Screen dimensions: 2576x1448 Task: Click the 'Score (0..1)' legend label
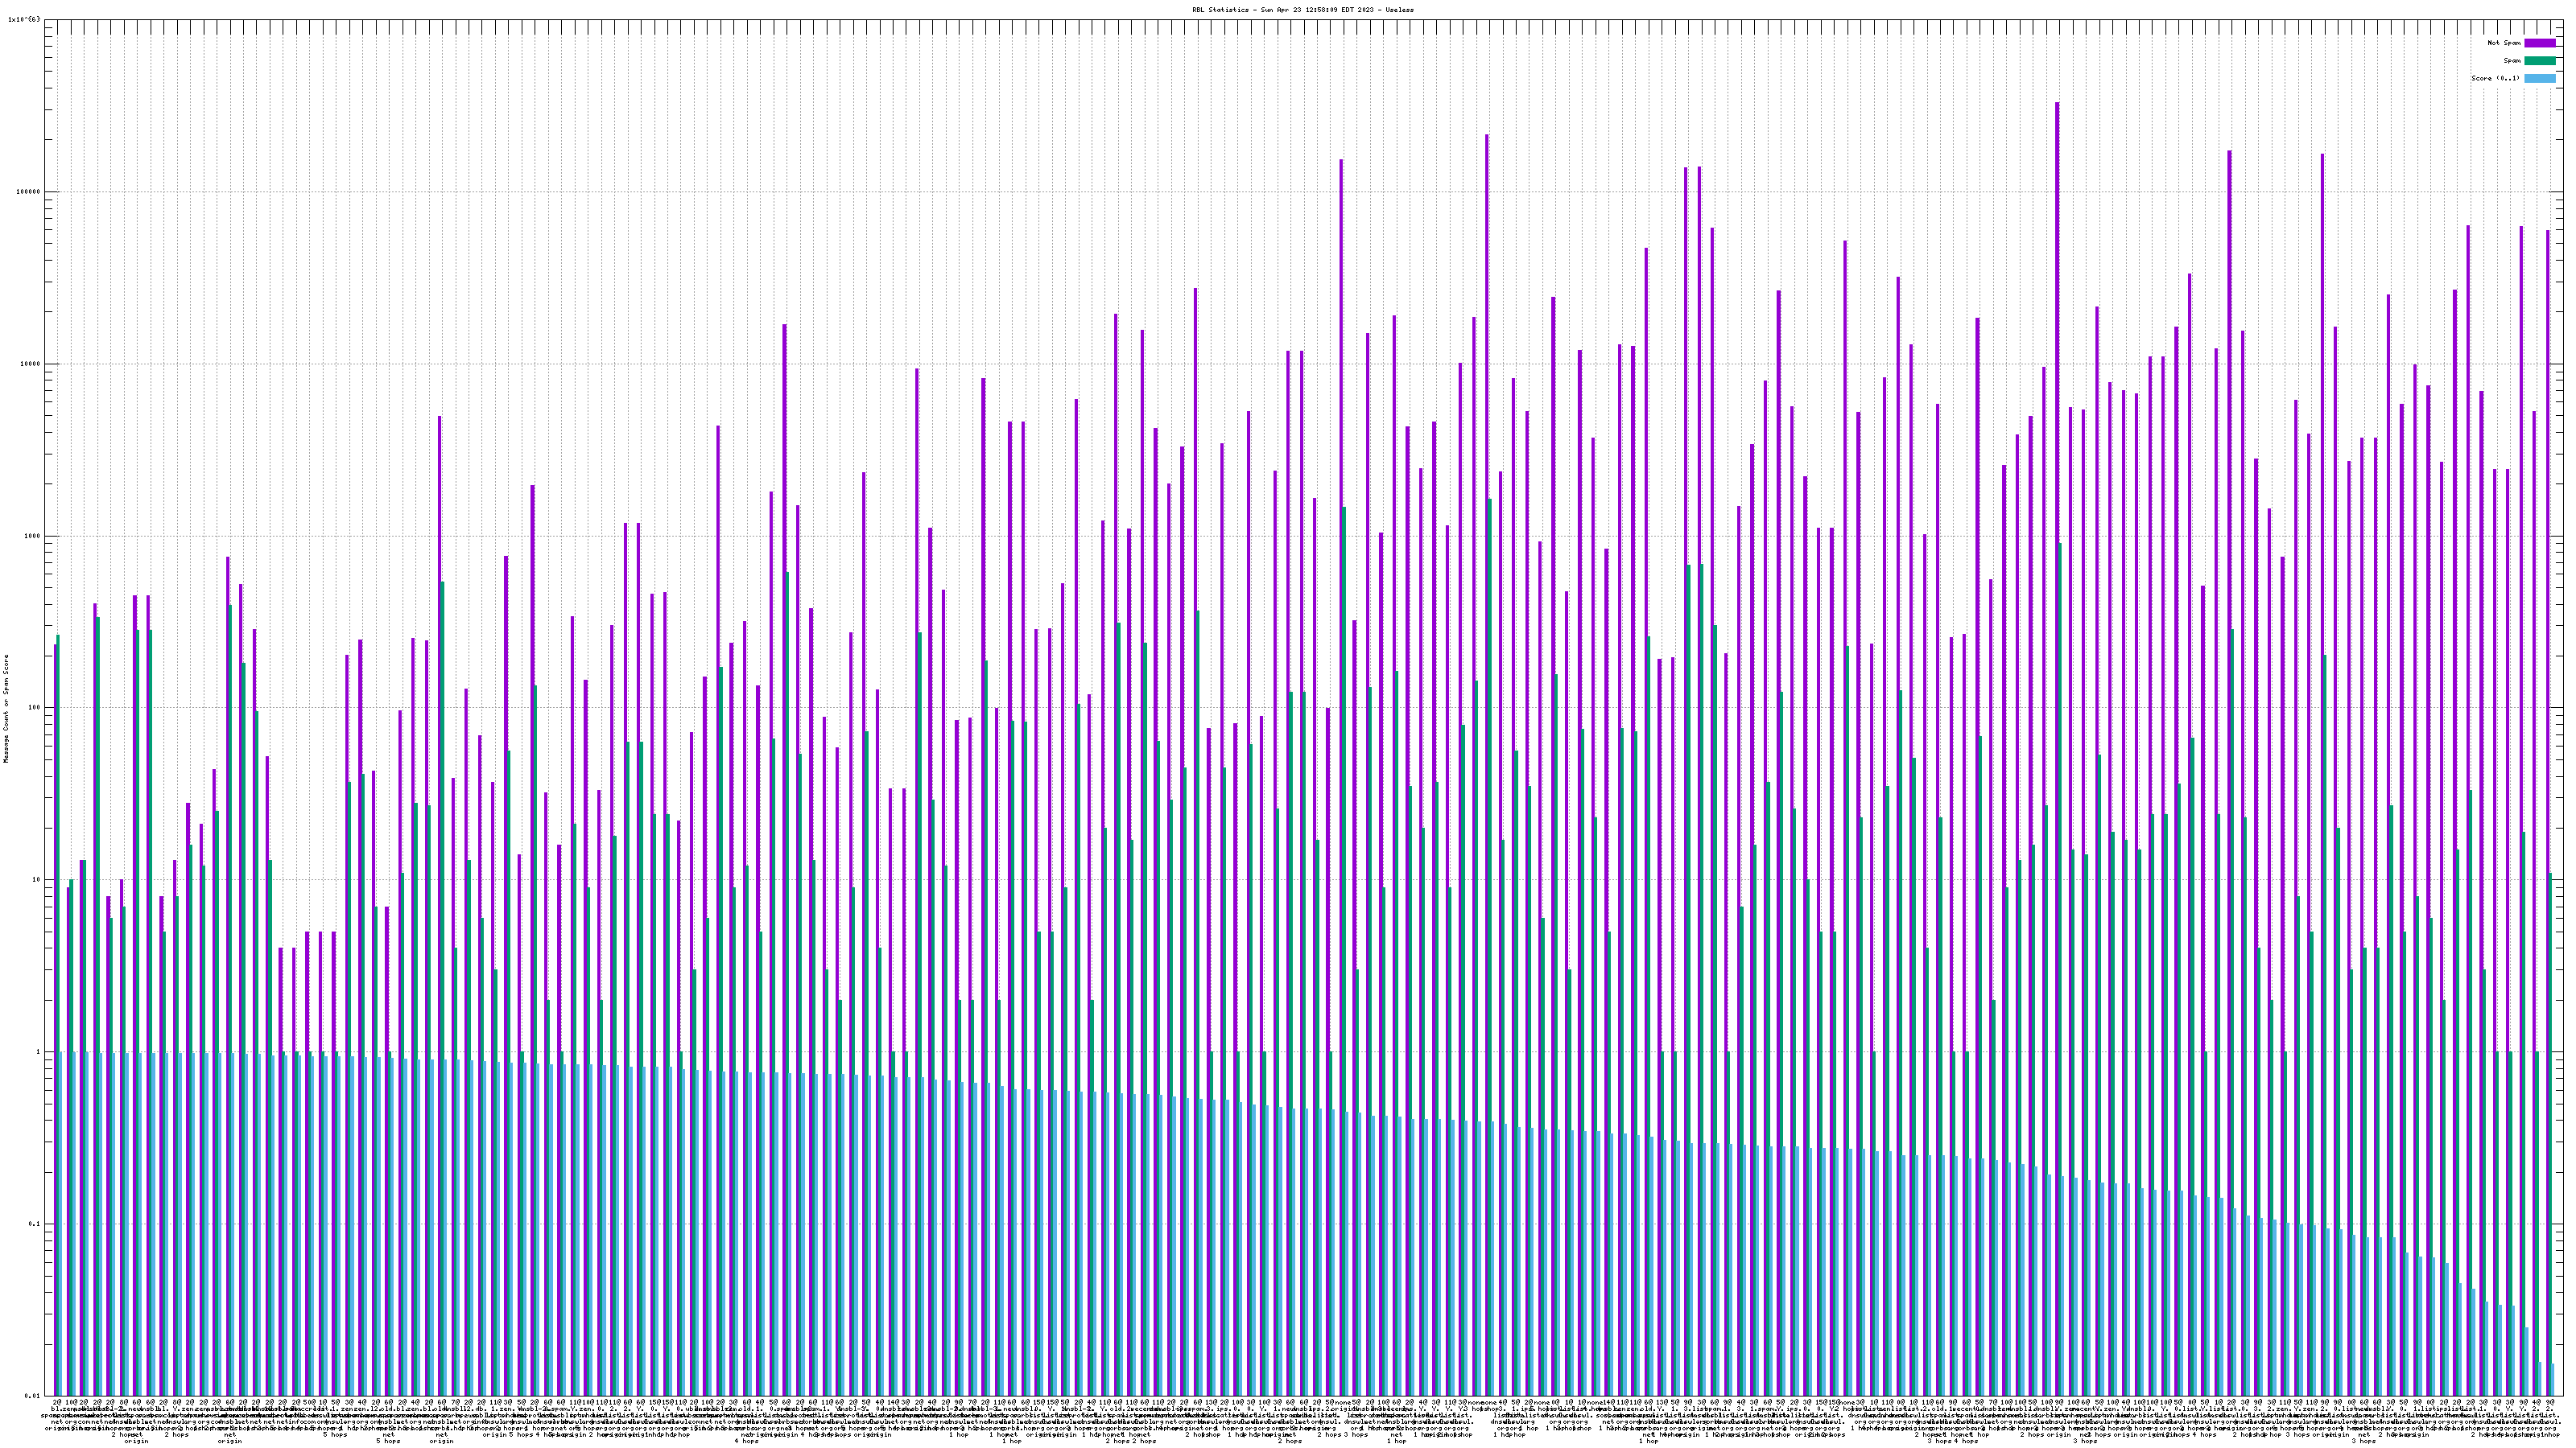(2495, 78)
